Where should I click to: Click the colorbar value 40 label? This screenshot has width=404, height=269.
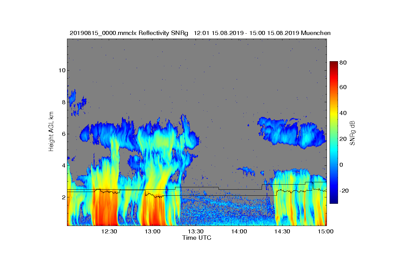(x=343, y=113)
